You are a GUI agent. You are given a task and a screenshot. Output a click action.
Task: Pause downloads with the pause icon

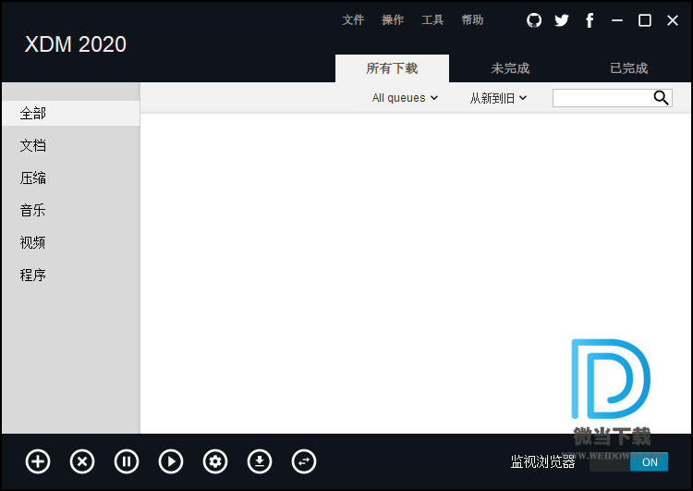coord(127,461)
